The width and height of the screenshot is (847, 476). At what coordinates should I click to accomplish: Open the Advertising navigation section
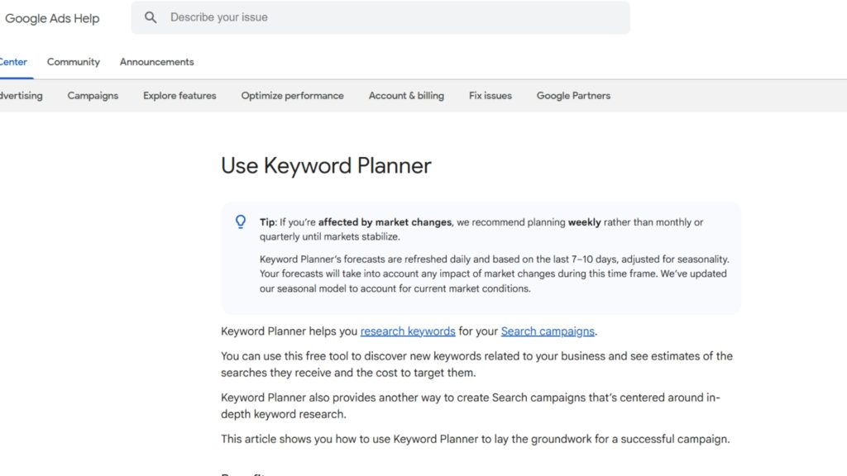21,95
